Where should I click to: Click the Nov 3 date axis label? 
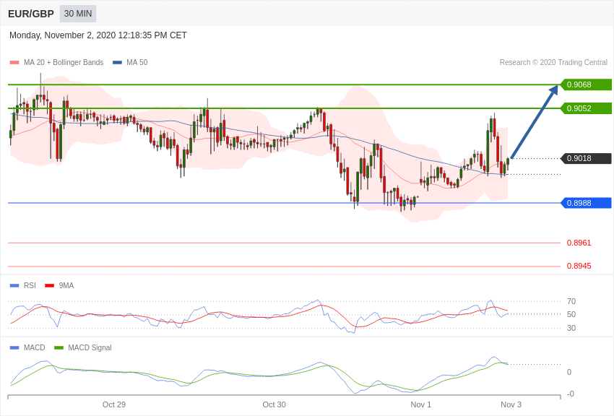511,404
